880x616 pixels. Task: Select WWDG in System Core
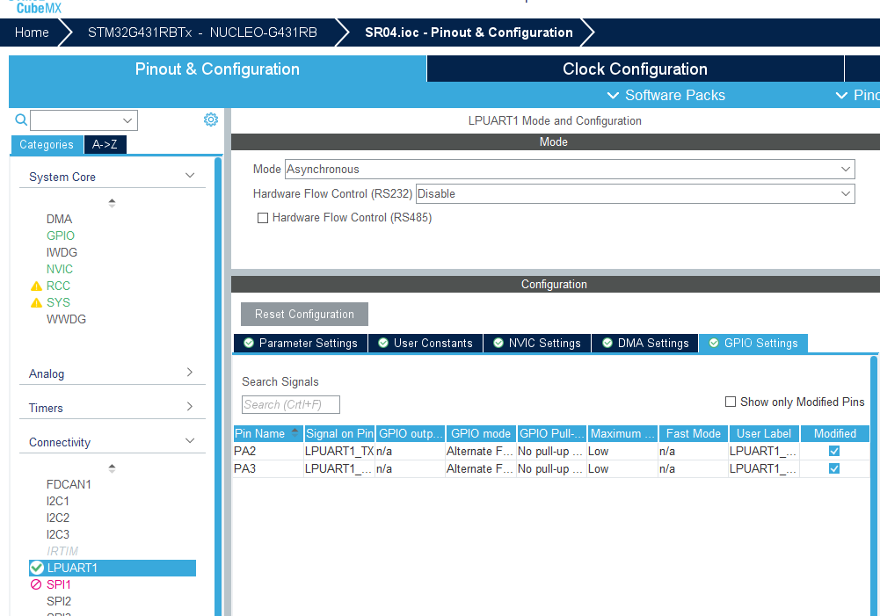point(66,319)
